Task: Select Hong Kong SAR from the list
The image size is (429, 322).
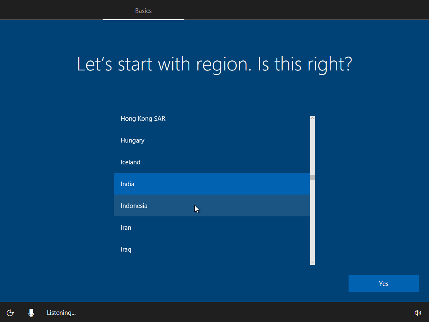Action: click(212, 119)
